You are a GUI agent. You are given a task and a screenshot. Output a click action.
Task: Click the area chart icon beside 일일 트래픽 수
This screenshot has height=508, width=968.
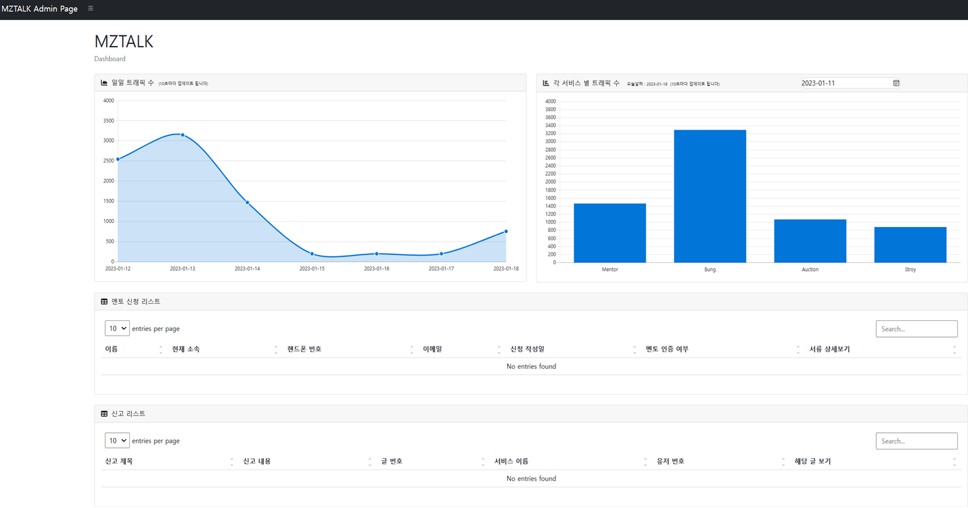pyautogui.click(x=104, y=83)
